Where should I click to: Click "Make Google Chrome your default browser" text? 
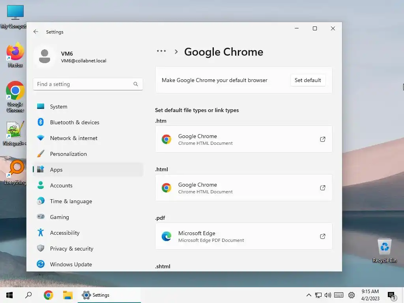214,80
